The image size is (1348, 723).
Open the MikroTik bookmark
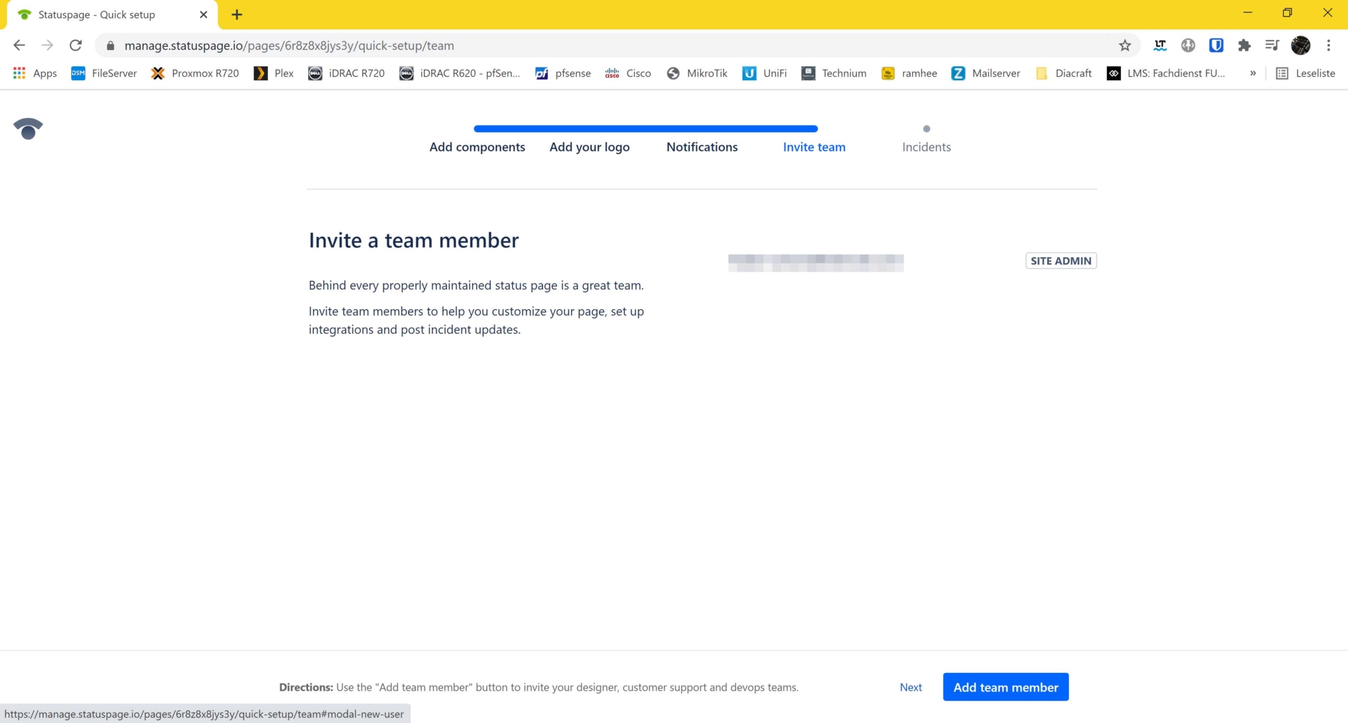697,73
